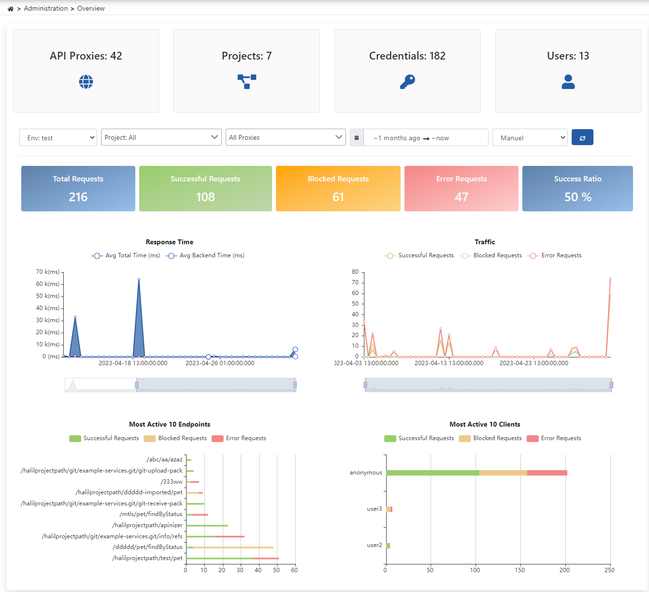This screenshot has width=649, height=592.
Task: Click left handle of Response Time zoom slider
Action: coord(137,385)
